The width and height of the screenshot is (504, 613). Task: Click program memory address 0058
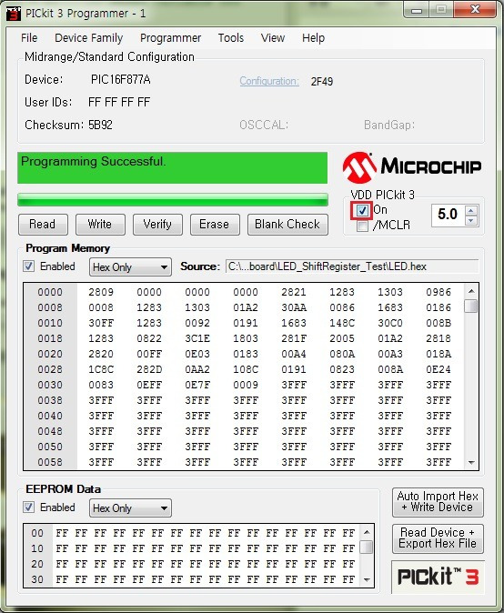50,462
